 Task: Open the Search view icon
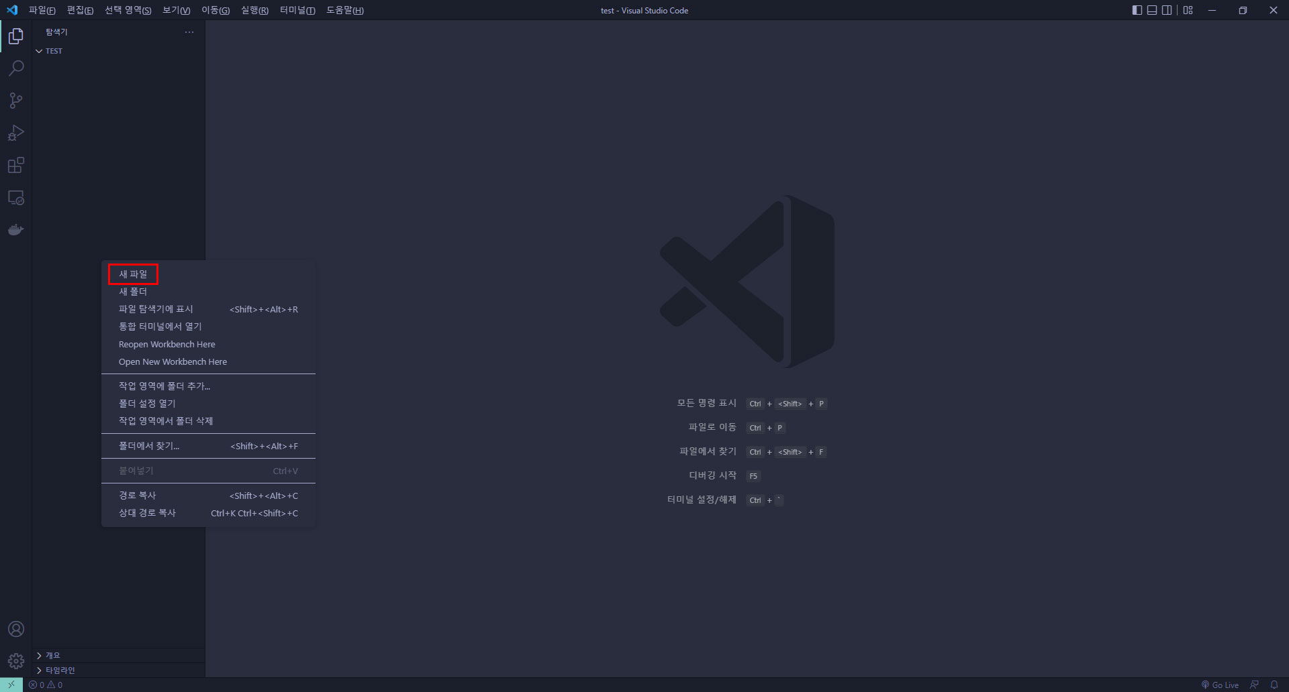point(16,68)
